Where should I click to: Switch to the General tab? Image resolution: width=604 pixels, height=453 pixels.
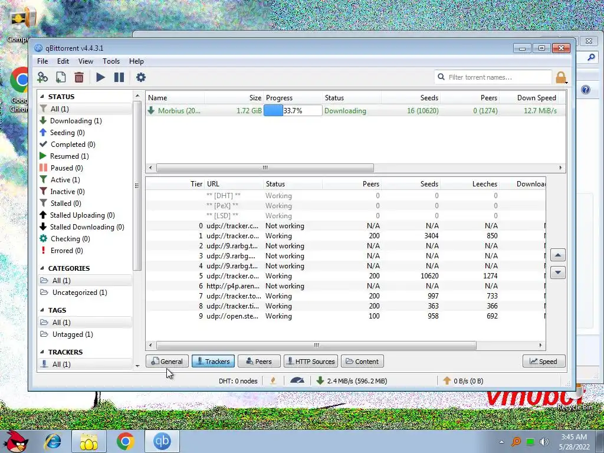(x=167, y=362)
